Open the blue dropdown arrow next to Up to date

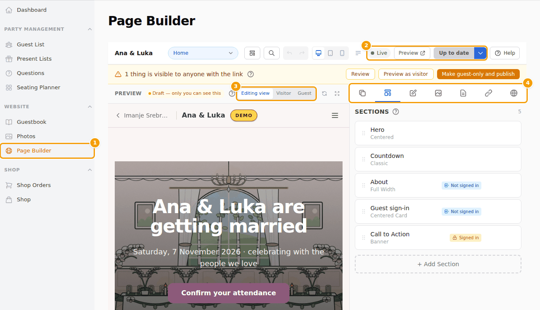click(480, 53)
